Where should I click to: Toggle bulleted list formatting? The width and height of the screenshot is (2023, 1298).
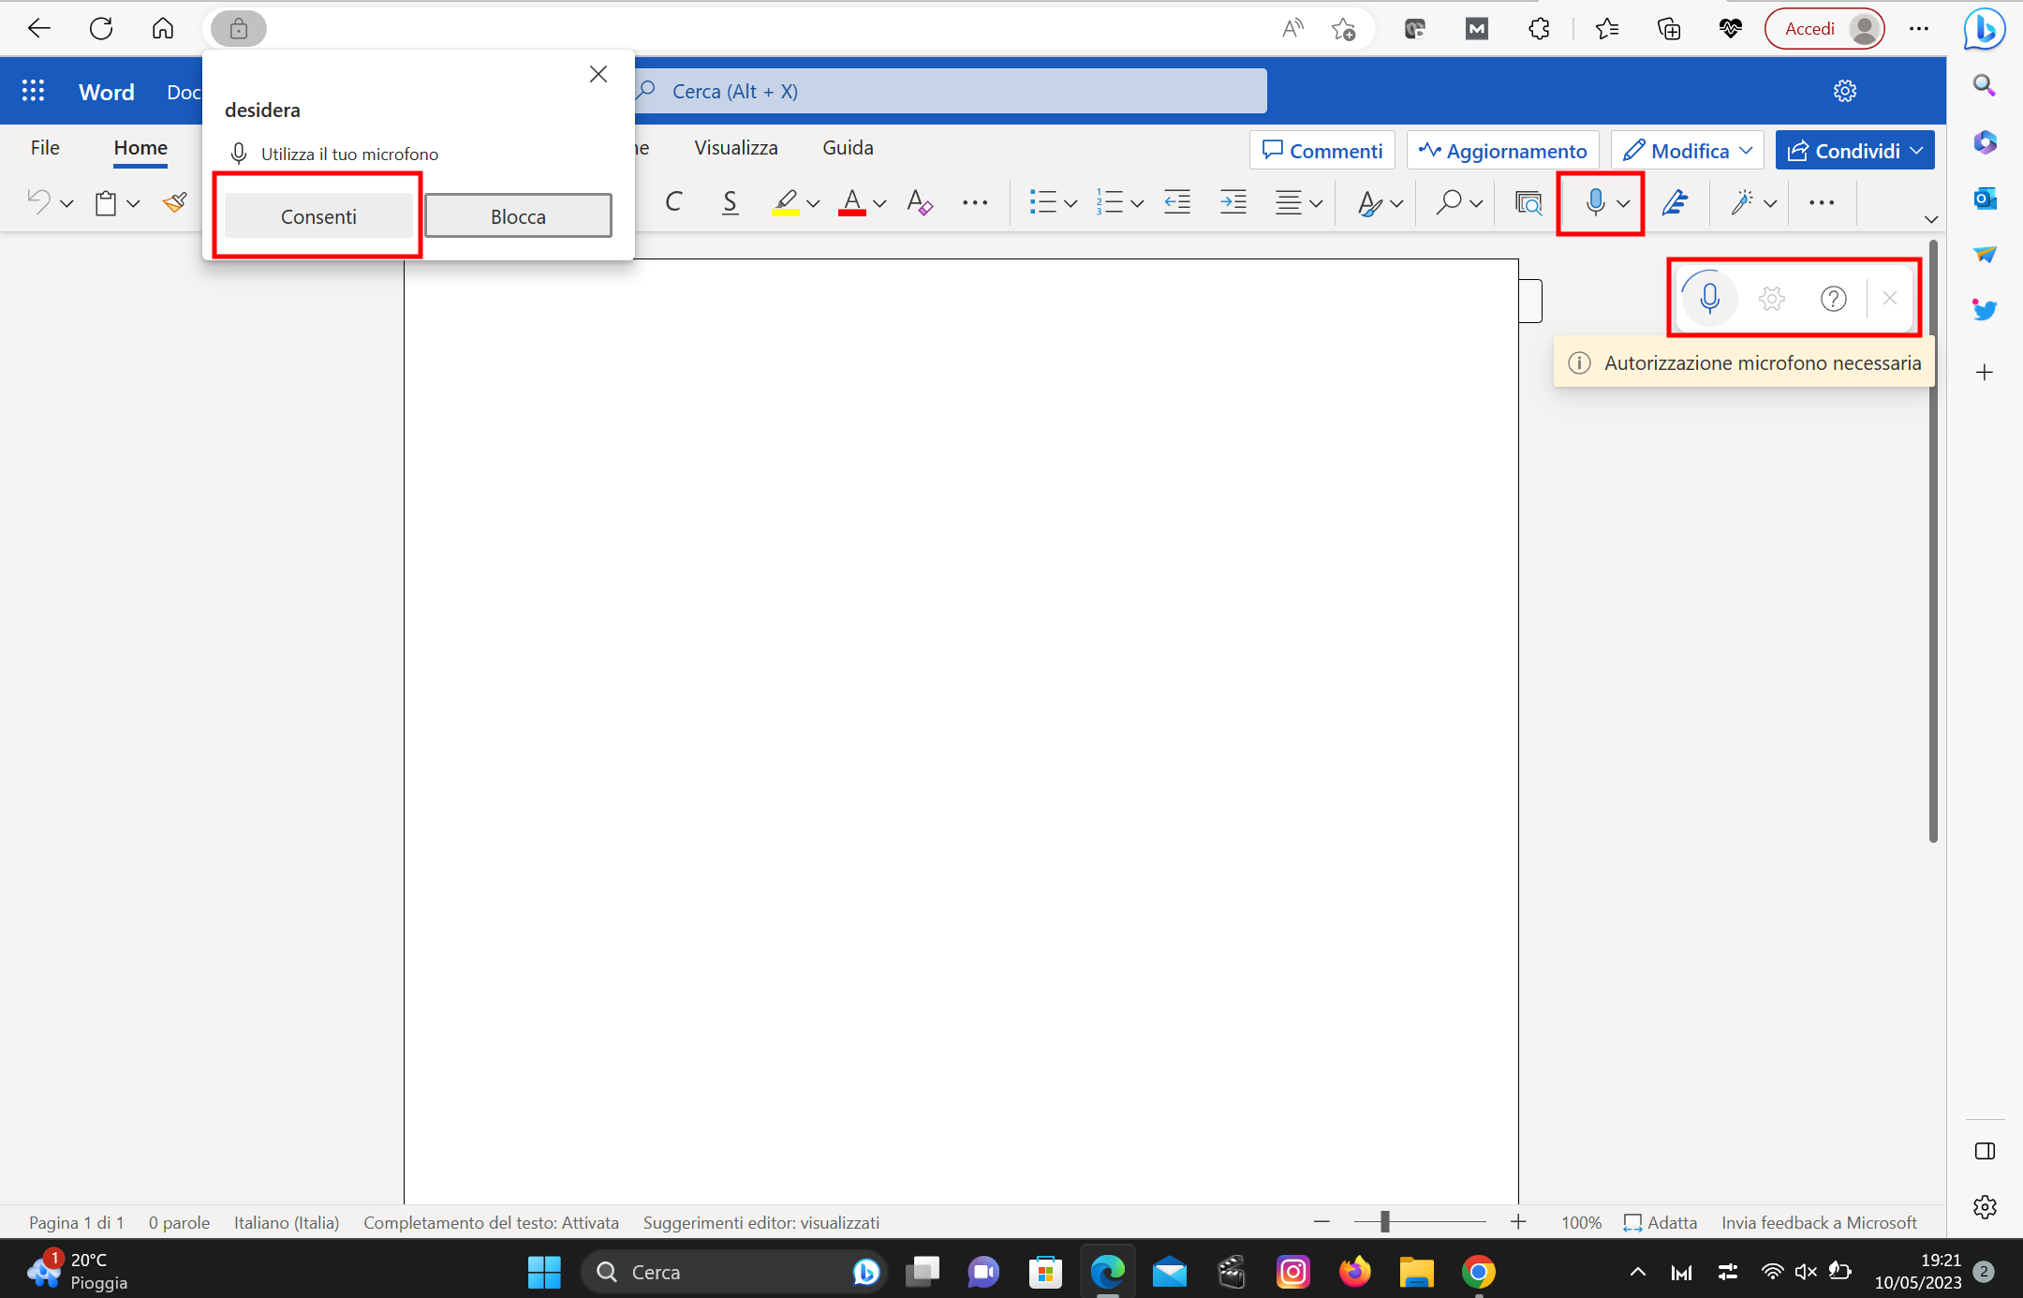pos(1044,202)
